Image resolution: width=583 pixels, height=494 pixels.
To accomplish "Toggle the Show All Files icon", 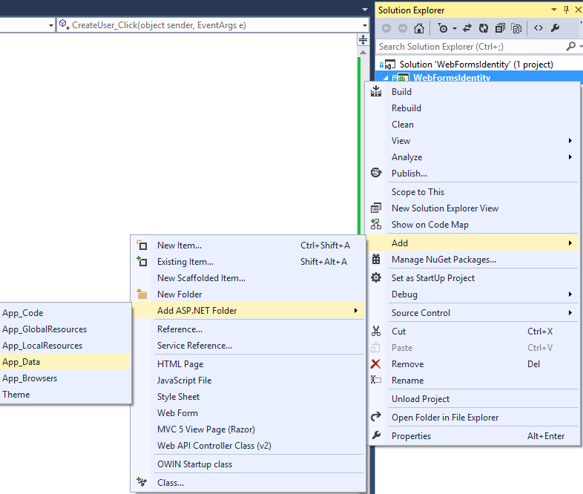I will 516,28.
